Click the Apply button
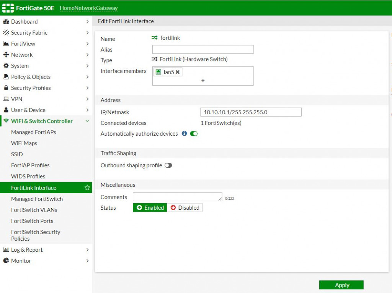Viewport: 392px width, 293px height. [x=341, y=285]
